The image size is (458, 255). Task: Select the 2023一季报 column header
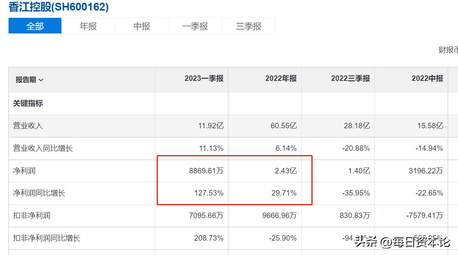point(204,79)
